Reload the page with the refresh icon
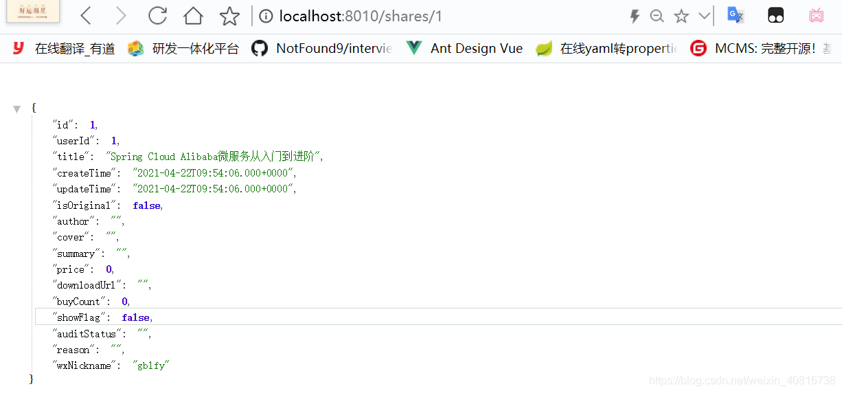This screenshot has height=393, width=842. tap(158, 16)
